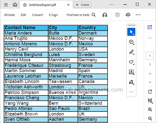The image size is (156, 123).
Task: Open the E-Sign menu
Action: (x=53, y=15)
